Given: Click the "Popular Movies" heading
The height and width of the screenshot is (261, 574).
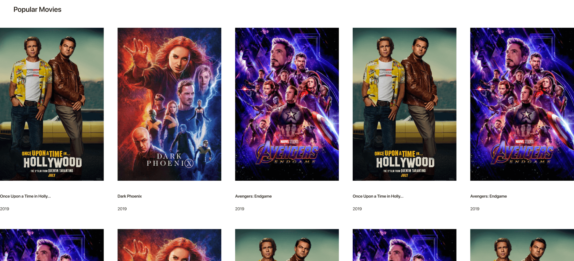Looking at the screenshot, I should click(37, 9).
